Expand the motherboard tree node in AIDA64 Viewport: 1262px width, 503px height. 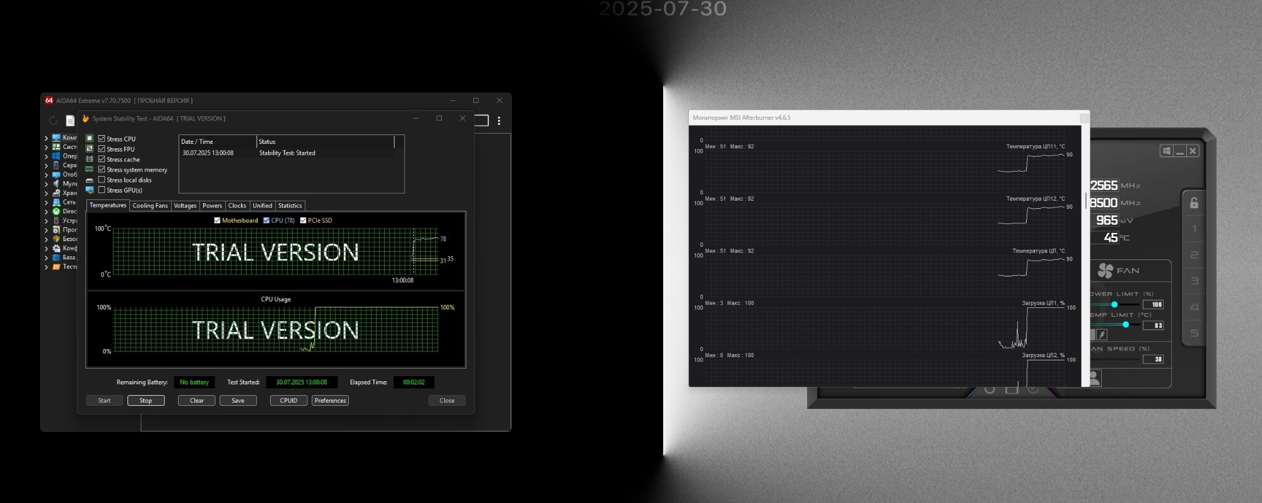tap(46, 147)
